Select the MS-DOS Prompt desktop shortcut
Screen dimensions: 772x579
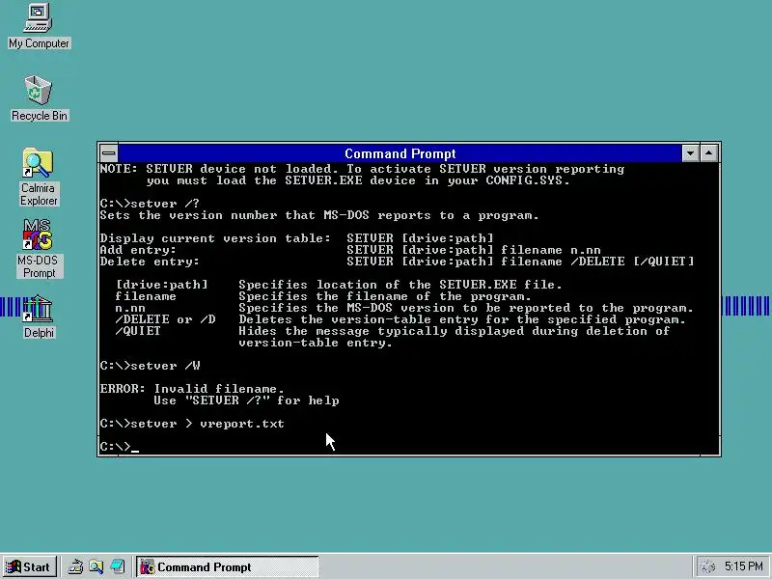point(39,249)
